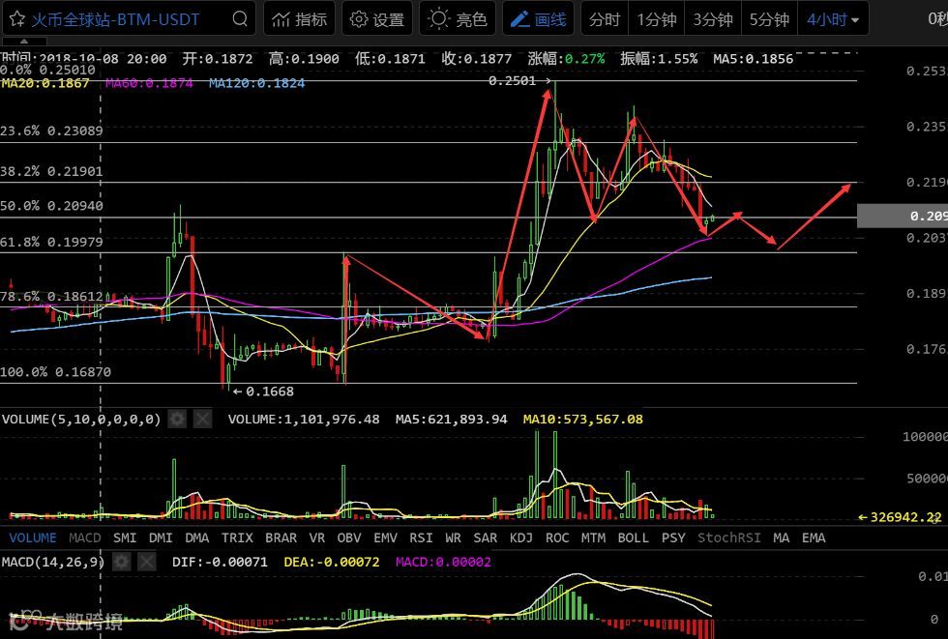
Task: Click the 38.2% 0.21901 Fibonacci label
Action: coord(51,171)
